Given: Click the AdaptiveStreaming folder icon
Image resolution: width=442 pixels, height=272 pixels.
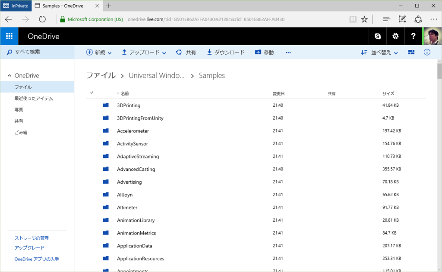Looking at the screenshot, I should (x=106, y=156).
